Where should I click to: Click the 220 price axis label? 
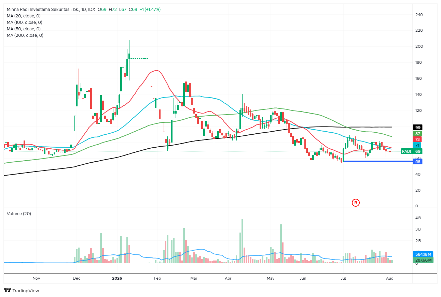(419, 31)
